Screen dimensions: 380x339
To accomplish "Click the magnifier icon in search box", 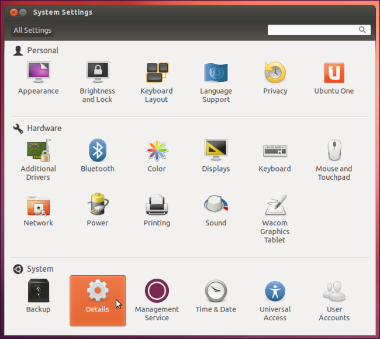I will (x=362, y=30).
